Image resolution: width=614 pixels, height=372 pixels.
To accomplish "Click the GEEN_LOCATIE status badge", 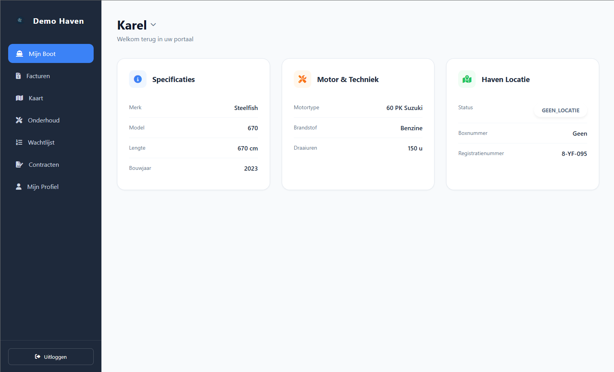I will (560, 110).
